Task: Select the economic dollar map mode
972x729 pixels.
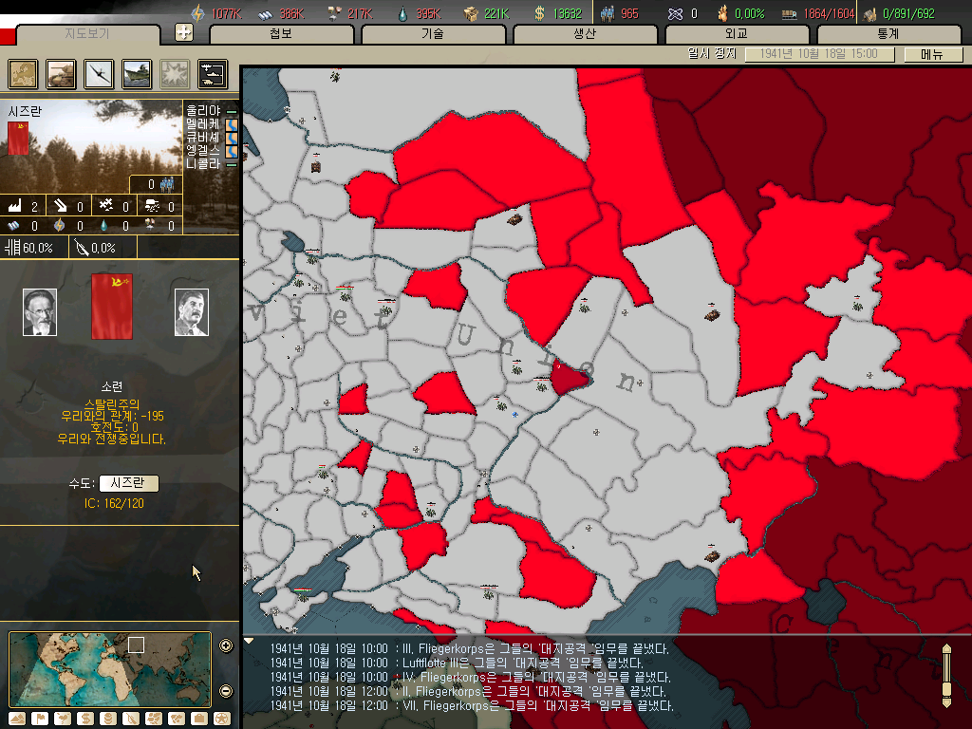Action: tap(85, 719)
